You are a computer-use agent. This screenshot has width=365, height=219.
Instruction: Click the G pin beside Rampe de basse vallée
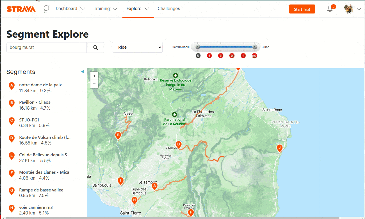point(12,191)
